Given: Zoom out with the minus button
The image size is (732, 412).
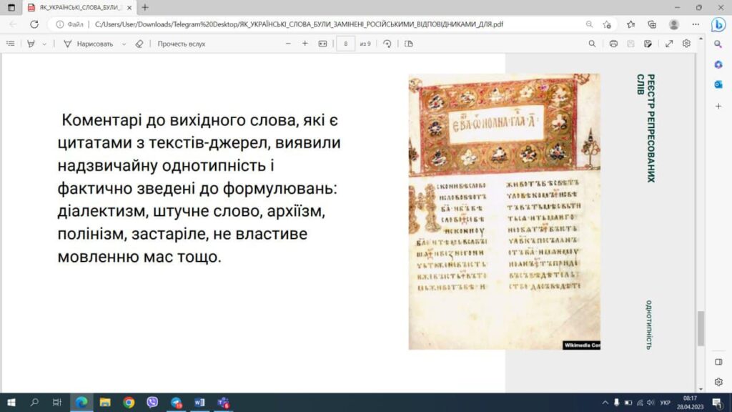Looking at the screenshot, I should tap(288, 44).
